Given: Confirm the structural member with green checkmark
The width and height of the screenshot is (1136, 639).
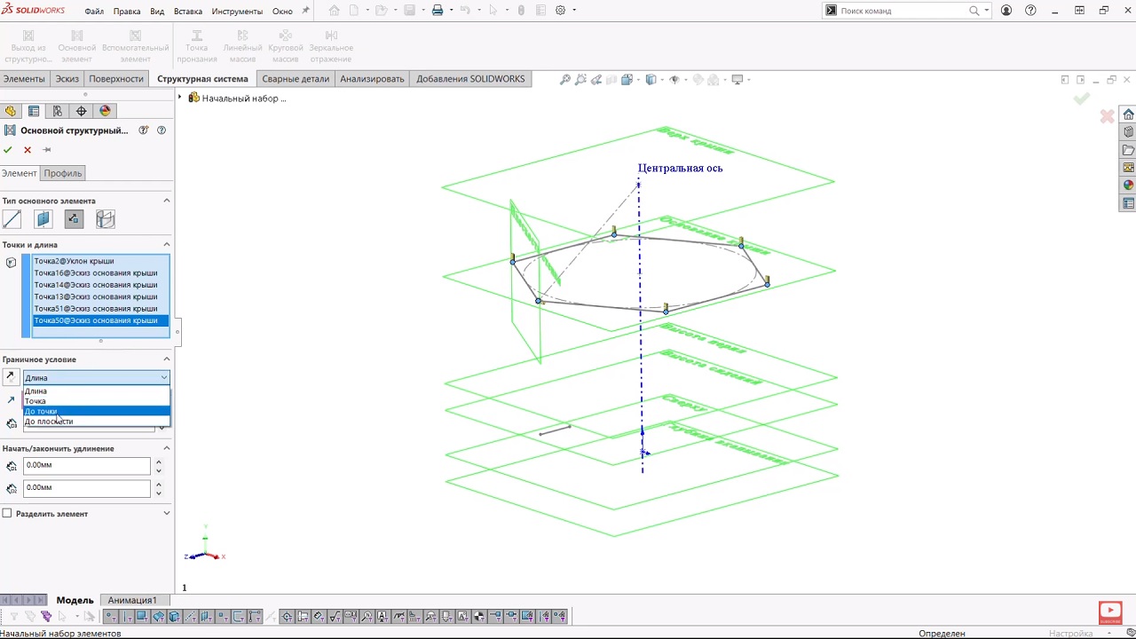Looking at the screenshot, I should [8, 150].
